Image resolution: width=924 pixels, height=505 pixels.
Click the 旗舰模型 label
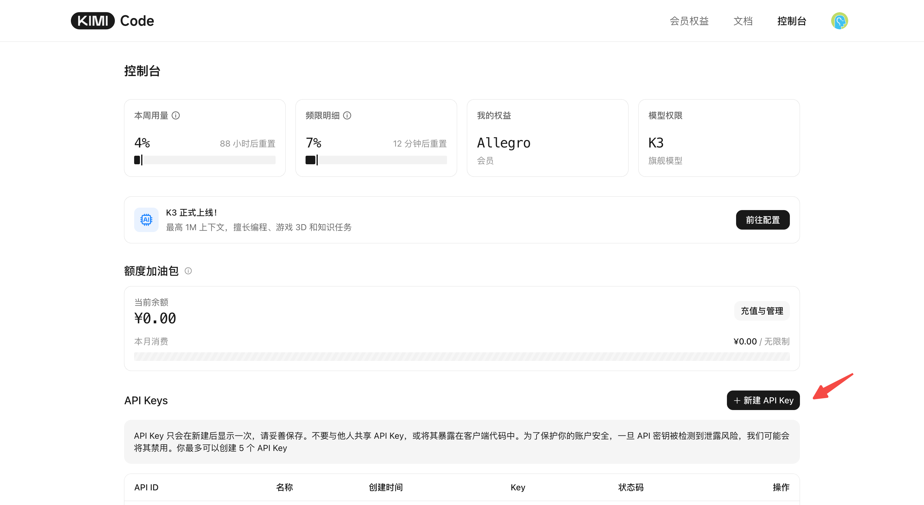click(665, 161)
